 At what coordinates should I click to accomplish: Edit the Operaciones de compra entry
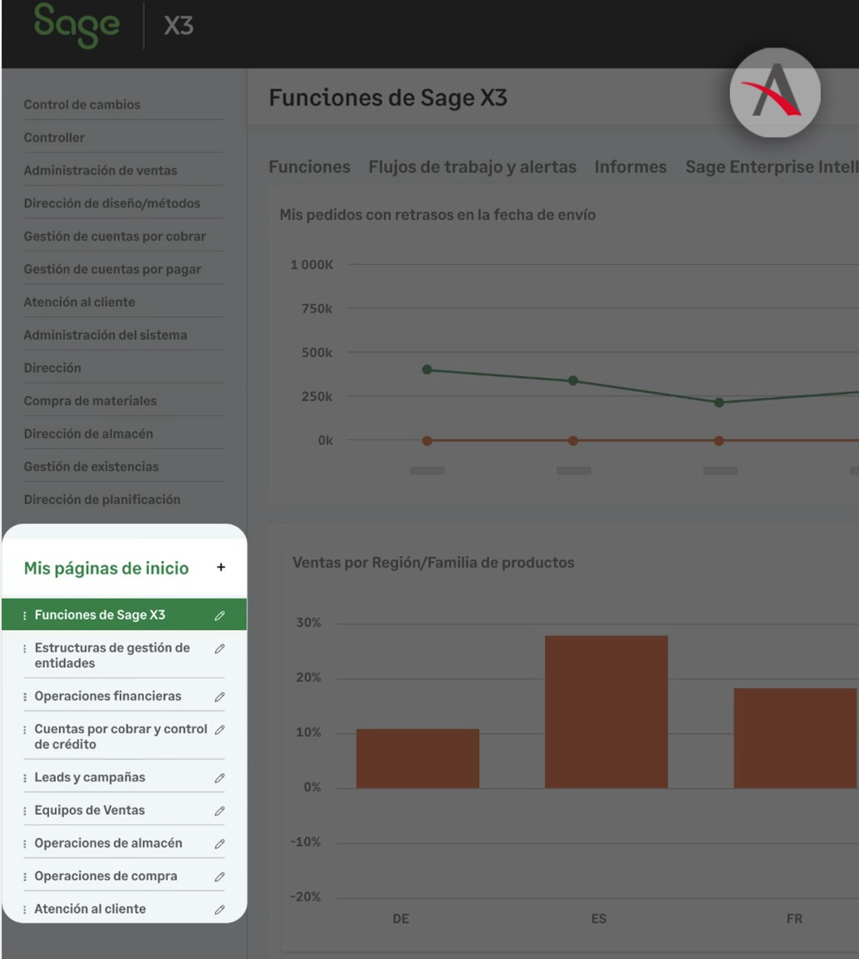pos(219,877)
